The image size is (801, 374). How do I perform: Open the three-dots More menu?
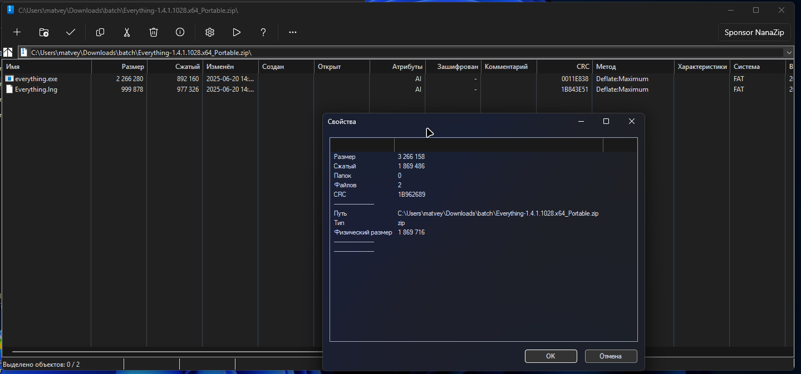point(293,32)
